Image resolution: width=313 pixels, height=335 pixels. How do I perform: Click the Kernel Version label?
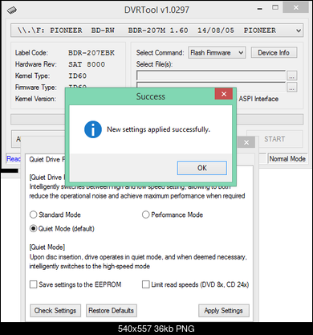[35, 99]
